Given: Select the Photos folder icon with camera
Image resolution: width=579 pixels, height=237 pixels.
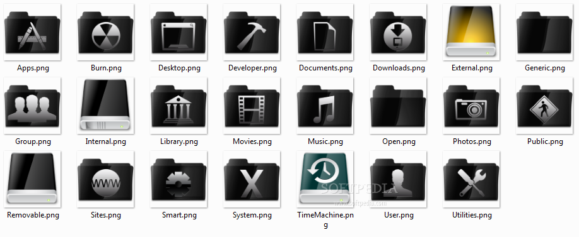Looking at the screenshot, I should click(471, 106).
